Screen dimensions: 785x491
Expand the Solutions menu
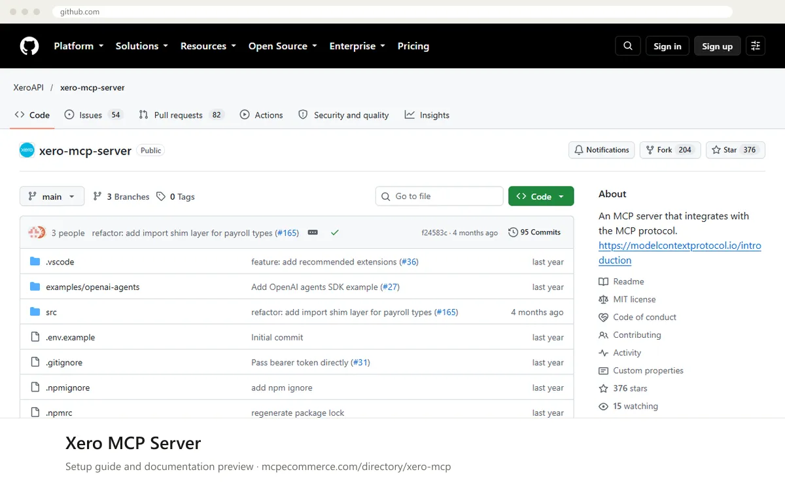pos(142,46)
